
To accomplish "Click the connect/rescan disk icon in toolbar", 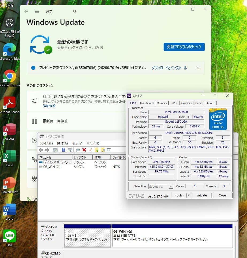I will (78, 150).
